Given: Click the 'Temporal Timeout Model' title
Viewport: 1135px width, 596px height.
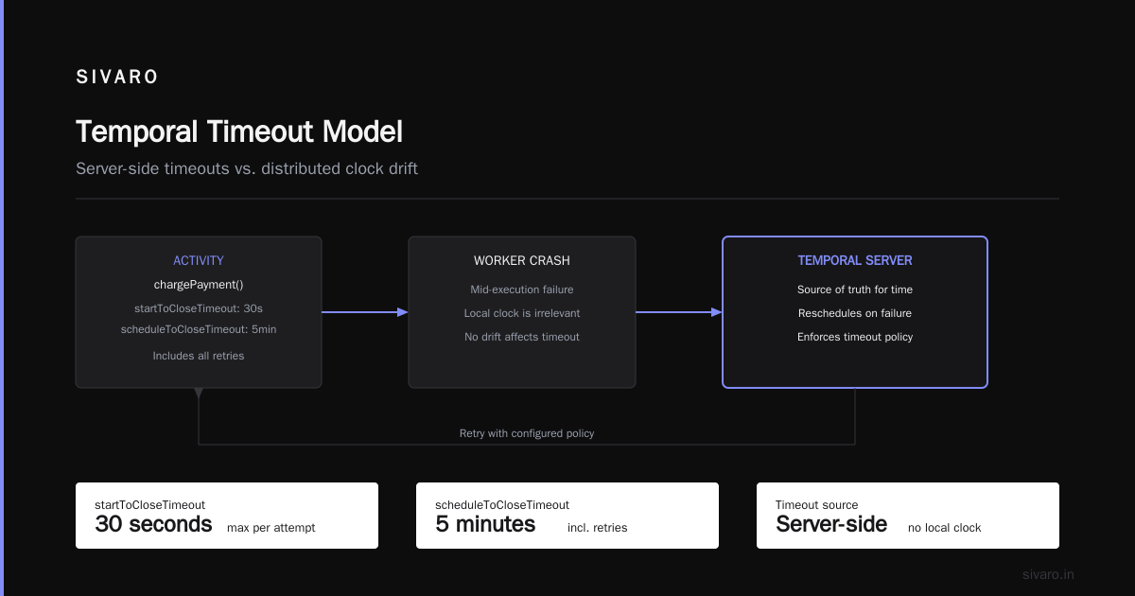Looking at the screenshot, I should click(x=239, y=131).
